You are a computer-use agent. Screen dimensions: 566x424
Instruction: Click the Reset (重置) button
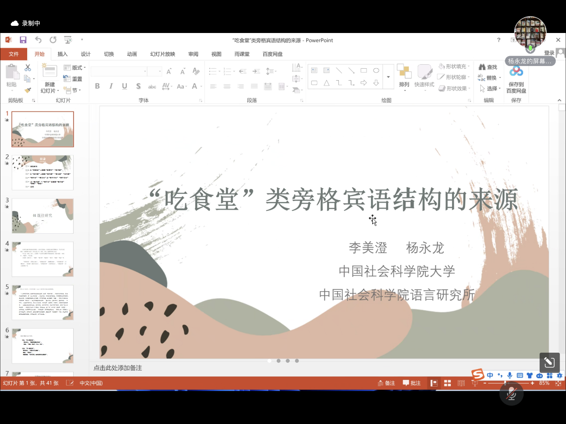tap(73, 79)
